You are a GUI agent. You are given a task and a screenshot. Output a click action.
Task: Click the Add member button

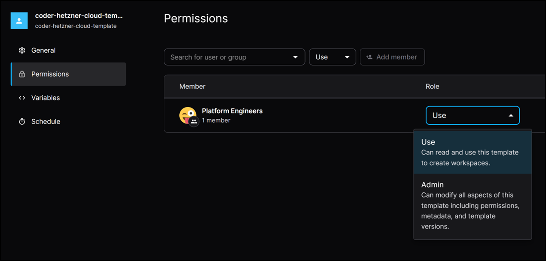point(392,57)
